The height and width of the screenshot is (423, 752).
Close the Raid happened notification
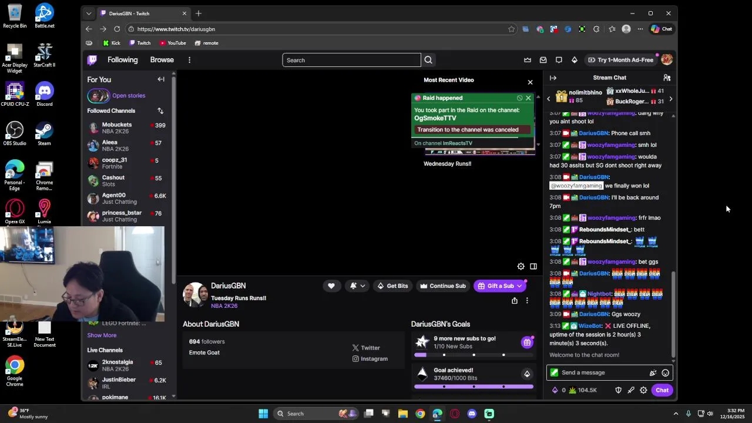pos(528,98)
